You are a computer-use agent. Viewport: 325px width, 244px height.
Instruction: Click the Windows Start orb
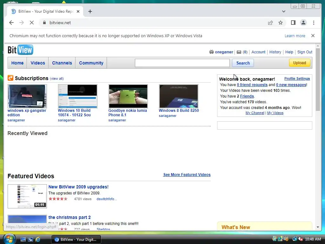click(9, 239)
